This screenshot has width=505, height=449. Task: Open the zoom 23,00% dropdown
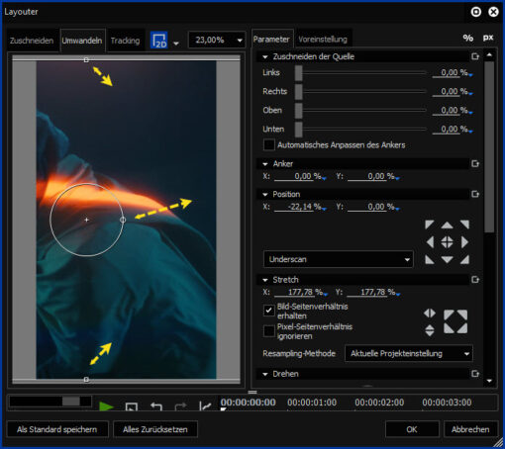tap(217, 41)
